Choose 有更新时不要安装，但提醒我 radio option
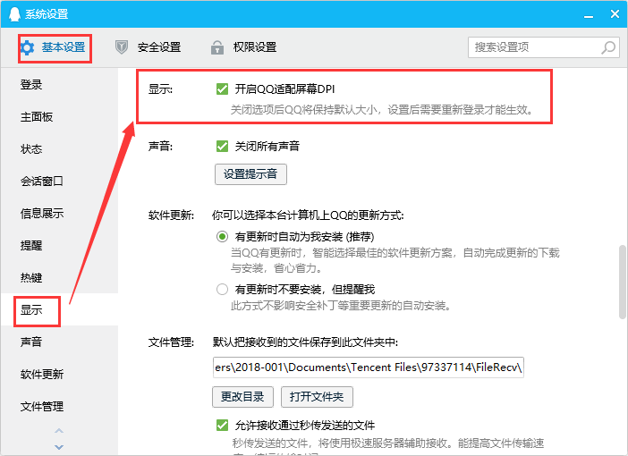Screen dimensions: 628x456 point(222,289)
